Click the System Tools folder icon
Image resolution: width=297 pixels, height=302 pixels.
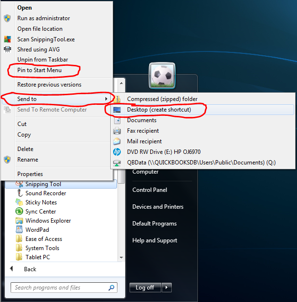(x=19, y=248)
